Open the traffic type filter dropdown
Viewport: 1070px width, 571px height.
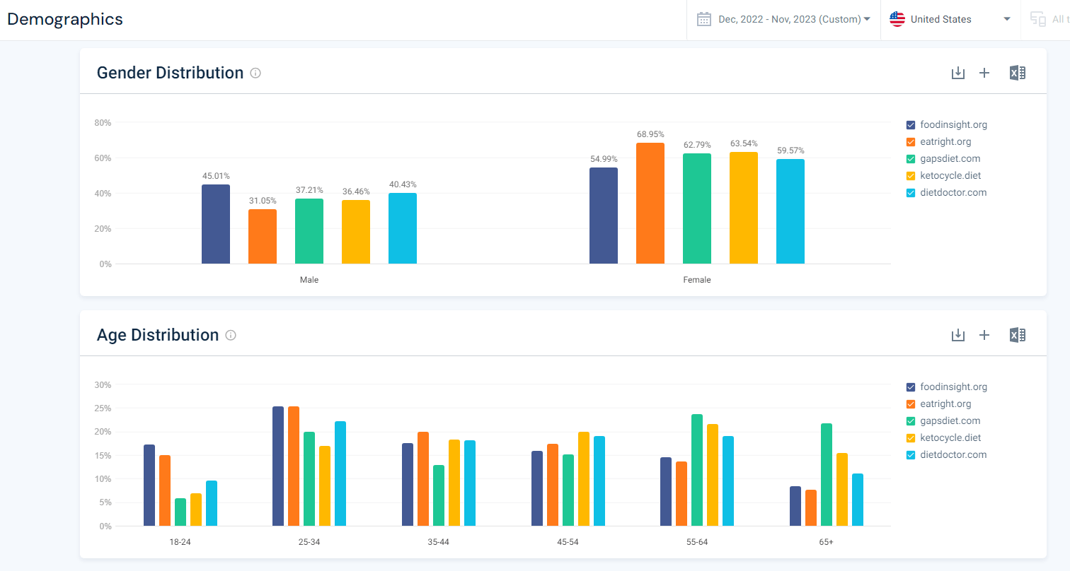tap(1046, 19)
